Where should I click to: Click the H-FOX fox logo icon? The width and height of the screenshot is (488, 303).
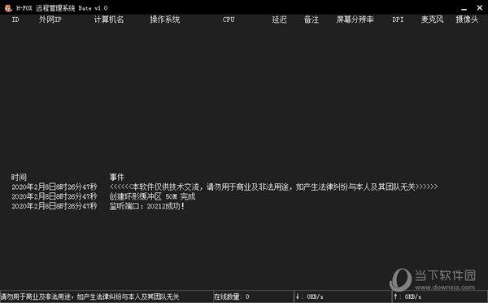8,8
